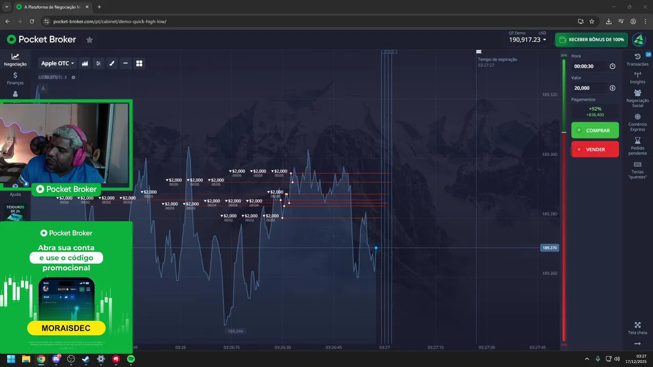Viewport: 653px width, 367px height.
Task: Click the small gear beside OTC-3 indicator
Action: [x=73, y=77]
